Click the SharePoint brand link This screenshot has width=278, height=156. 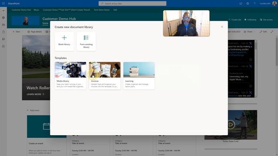click(13, 3)
